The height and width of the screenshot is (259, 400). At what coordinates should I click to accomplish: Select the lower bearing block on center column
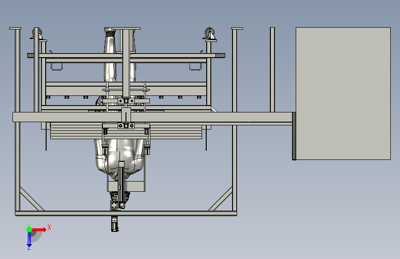pyautogui.click(x=126, y=126)
